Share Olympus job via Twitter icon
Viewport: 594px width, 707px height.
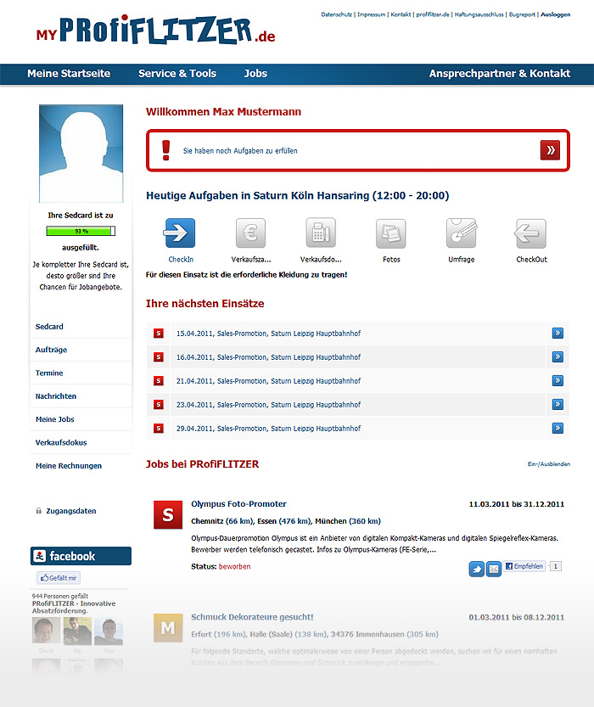click(476, 569)
